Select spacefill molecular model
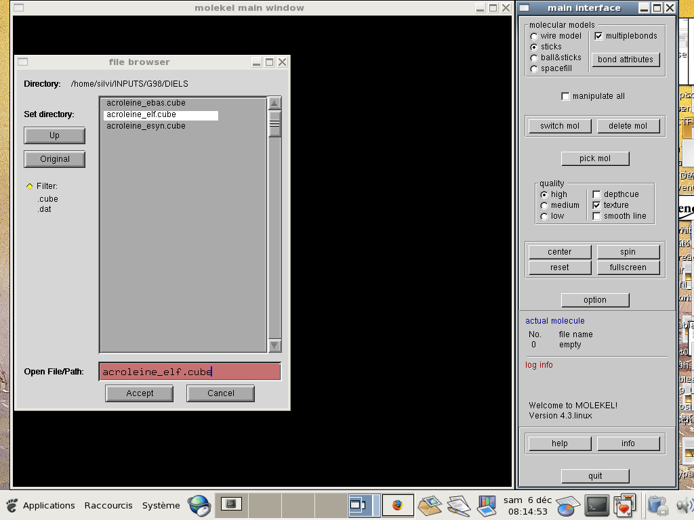The width and height of the screenshot is (694, 520). [x=534, y=68]
